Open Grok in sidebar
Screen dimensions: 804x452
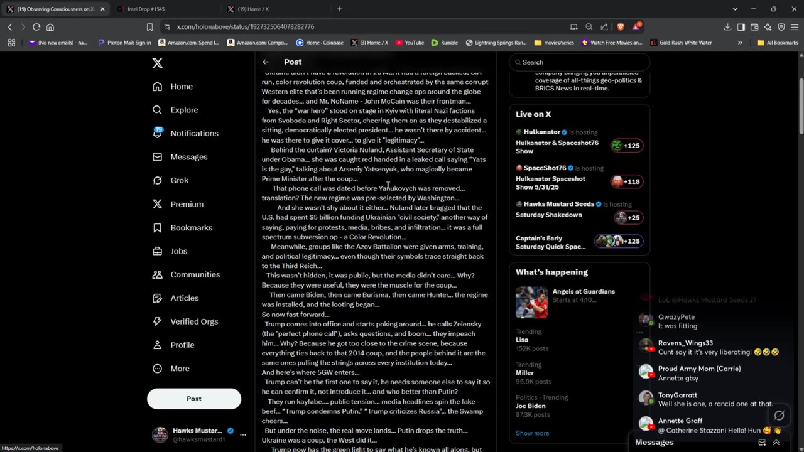(170, 180)
